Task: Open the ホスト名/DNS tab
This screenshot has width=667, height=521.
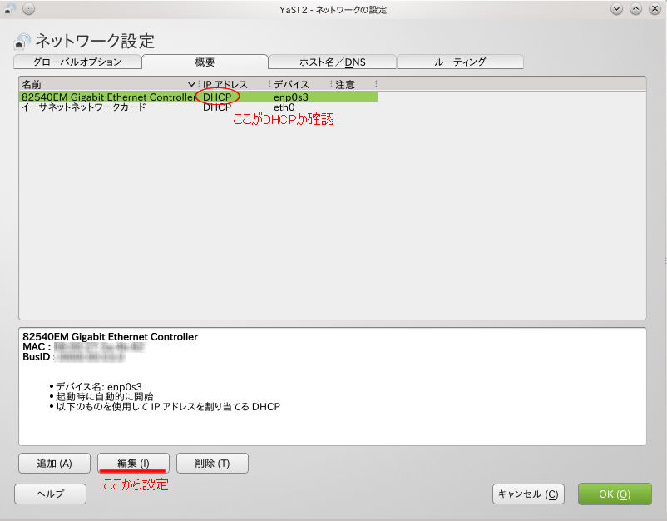Action: (x=332, y=62)
